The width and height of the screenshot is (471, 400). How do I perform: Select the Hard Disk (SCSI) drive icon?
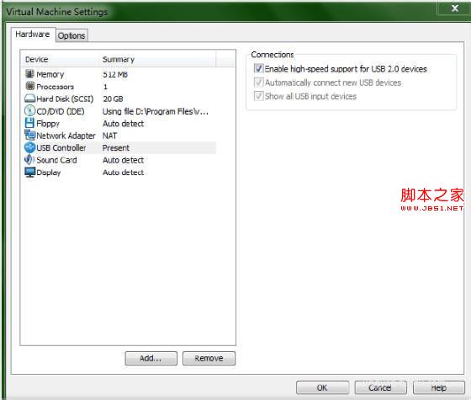coord(29,99)
